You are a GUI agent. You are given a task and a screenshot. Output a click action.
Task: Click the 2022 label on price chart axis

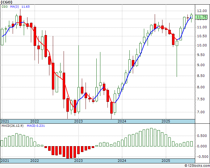[35, 121]
